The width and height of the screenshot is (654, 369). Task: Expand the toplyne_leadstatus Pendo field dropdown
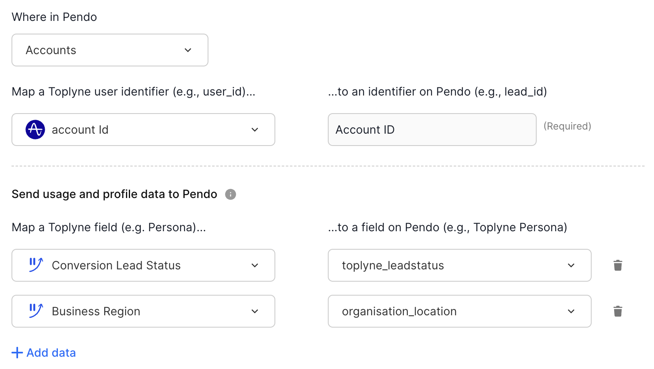tap(459, 265)
